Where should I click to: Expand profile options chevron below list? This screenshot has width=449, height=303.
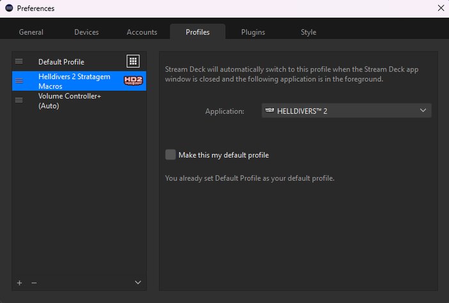click(x=138, y=283)
